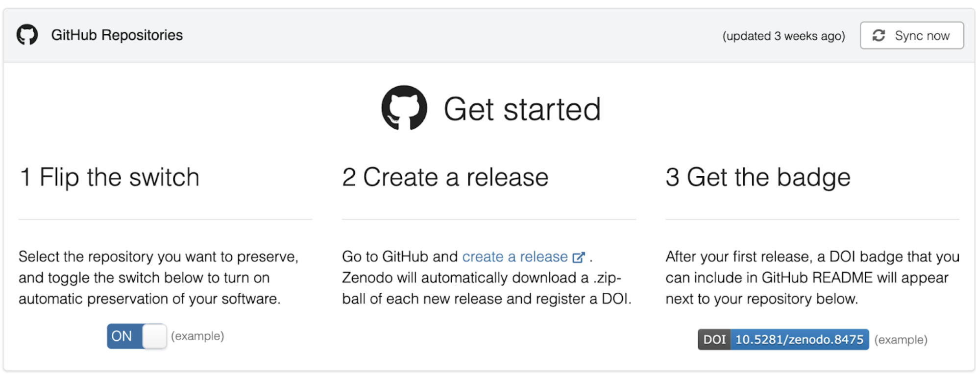Image resolution: width=976 pixels, height=374 pixels.
Task: Click the updated 3 weeks ago text
Action: [x=784, y=36]
